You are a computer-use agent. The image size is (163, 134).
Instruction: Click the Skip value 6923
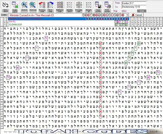(124, 11)
